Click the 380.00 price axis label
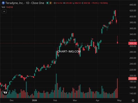 133,23
